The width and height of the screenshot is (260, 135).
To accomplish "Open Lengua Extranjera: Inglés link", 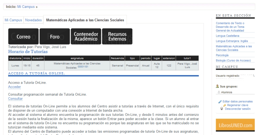I will click(231, 41).
